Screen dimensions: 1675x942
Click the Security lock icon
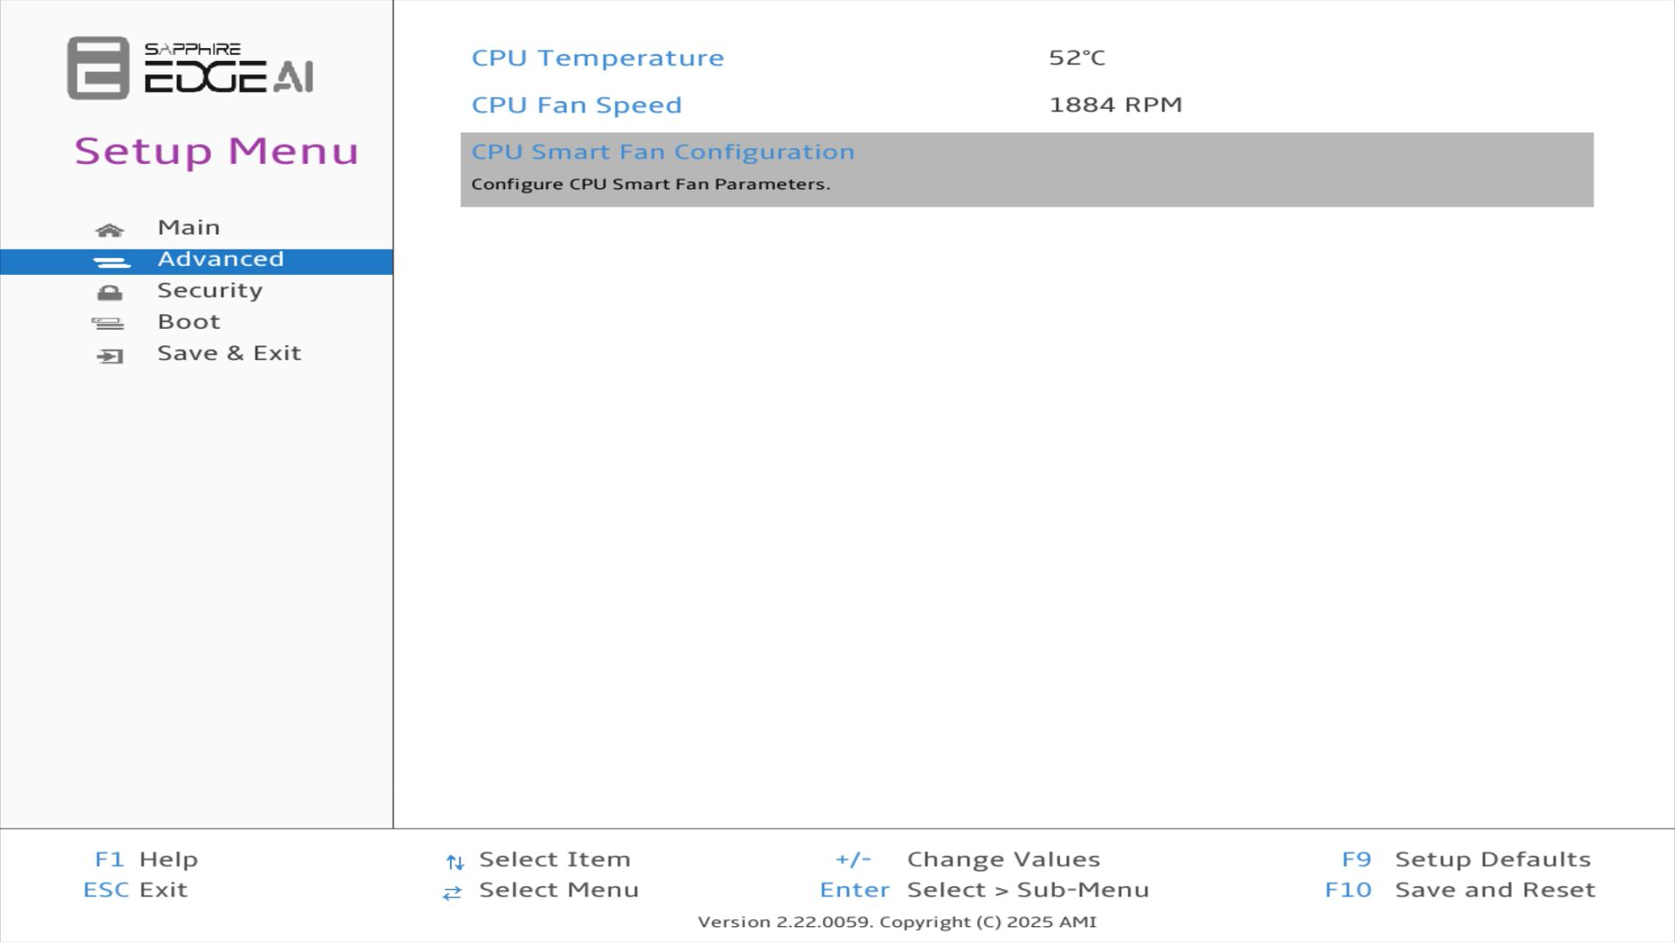[110, 292]
